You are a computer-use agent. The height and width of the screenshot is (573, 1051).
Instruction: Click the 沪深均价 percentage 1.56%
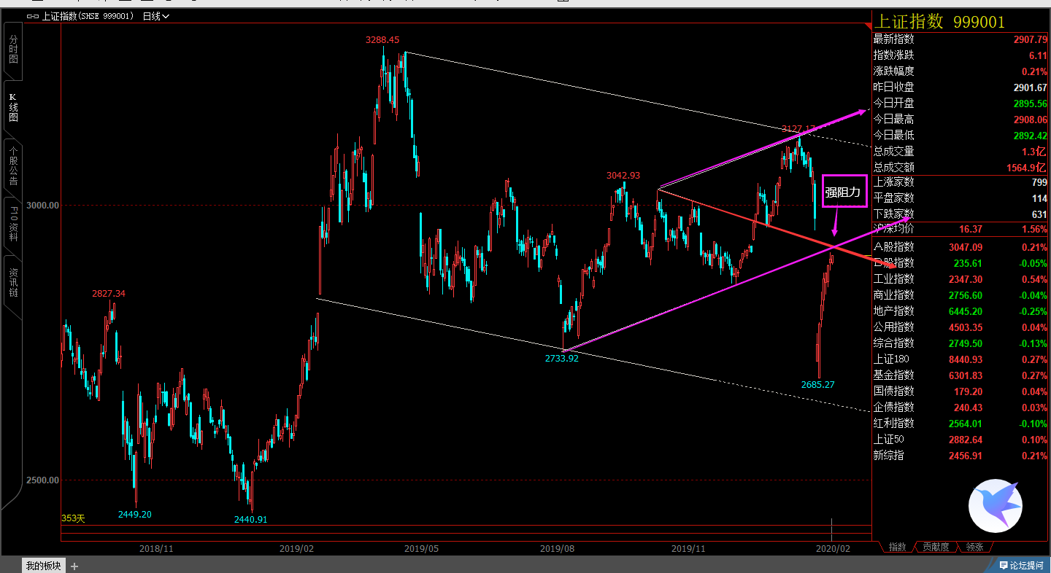tap(1034, 229)
